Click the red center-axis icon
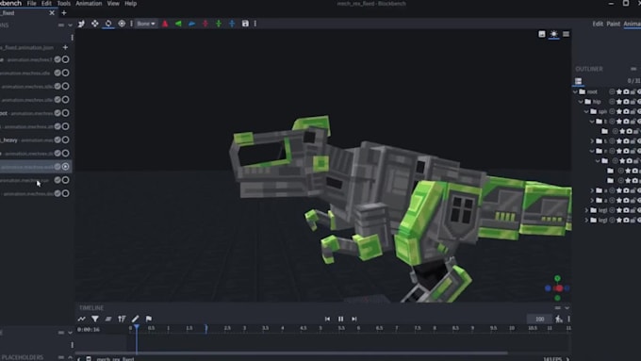641x361 pixels. tap(205, 24)
